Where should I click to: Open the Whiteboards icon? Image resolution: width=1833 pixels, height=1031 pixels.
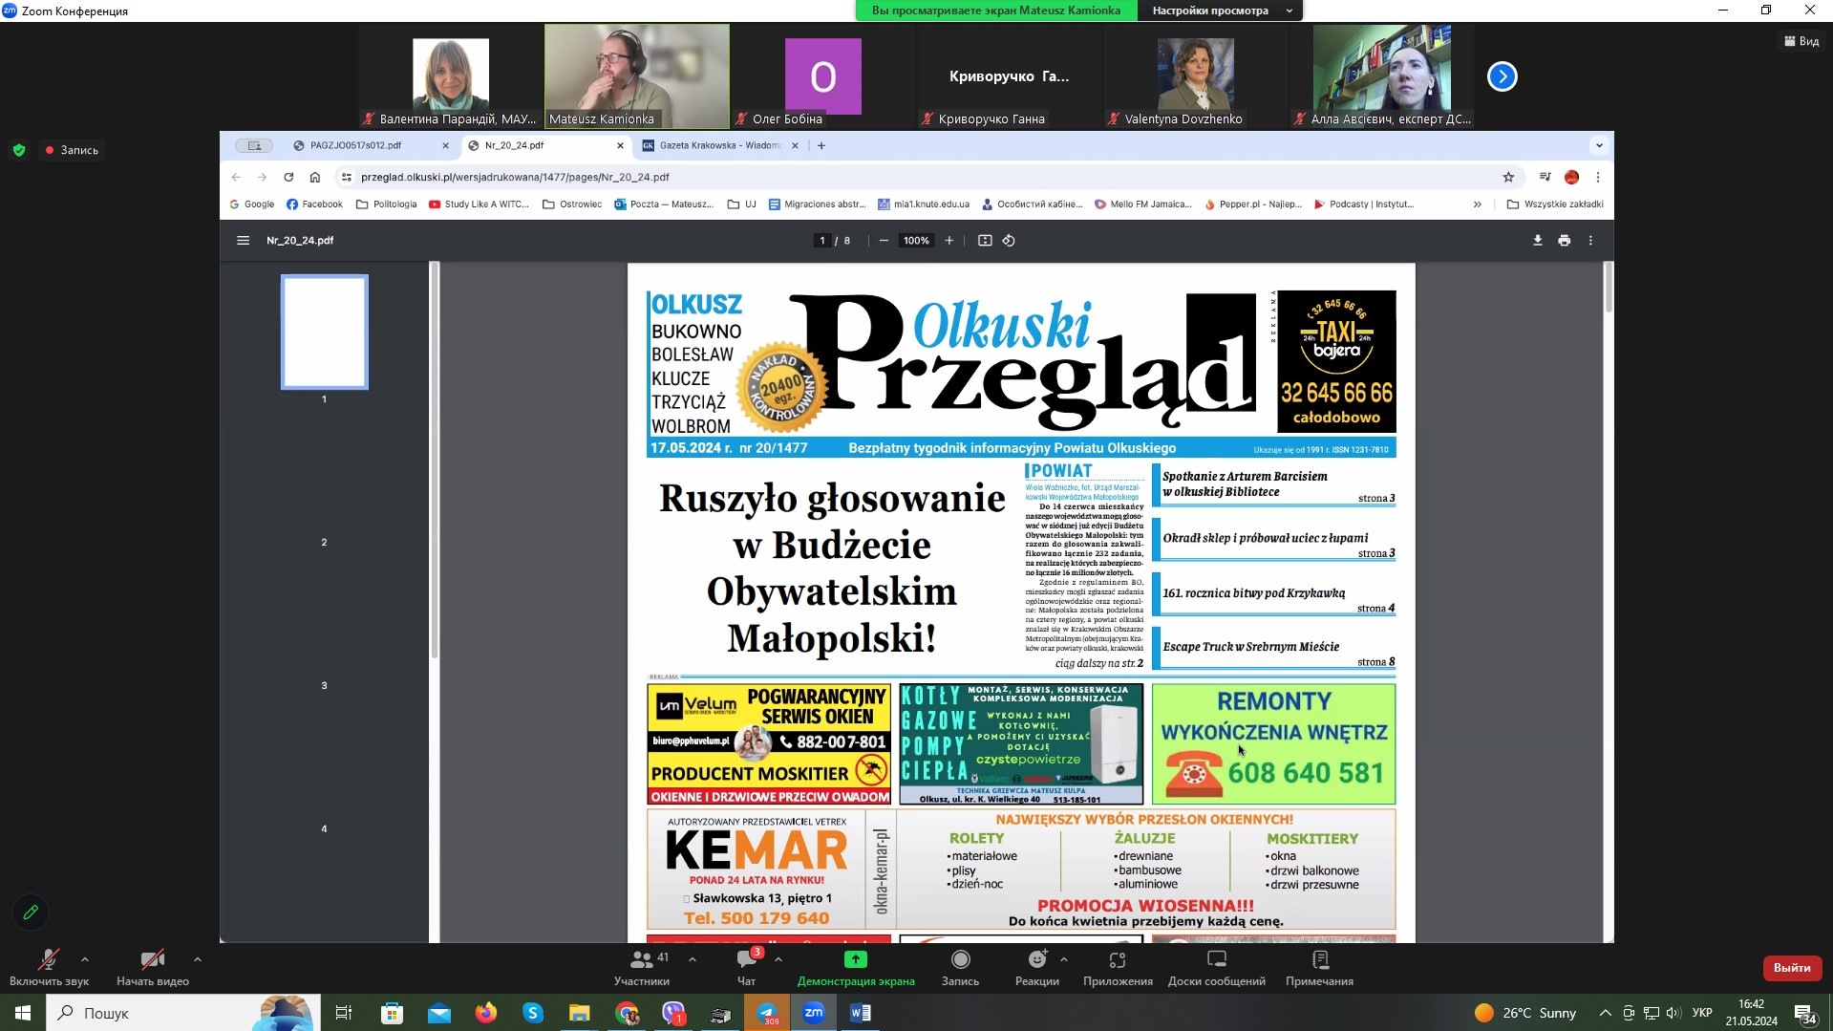(1216, 959)
